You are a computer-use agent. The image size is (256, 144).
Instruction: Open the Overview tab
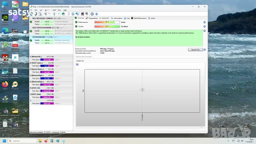coord(80,18)
